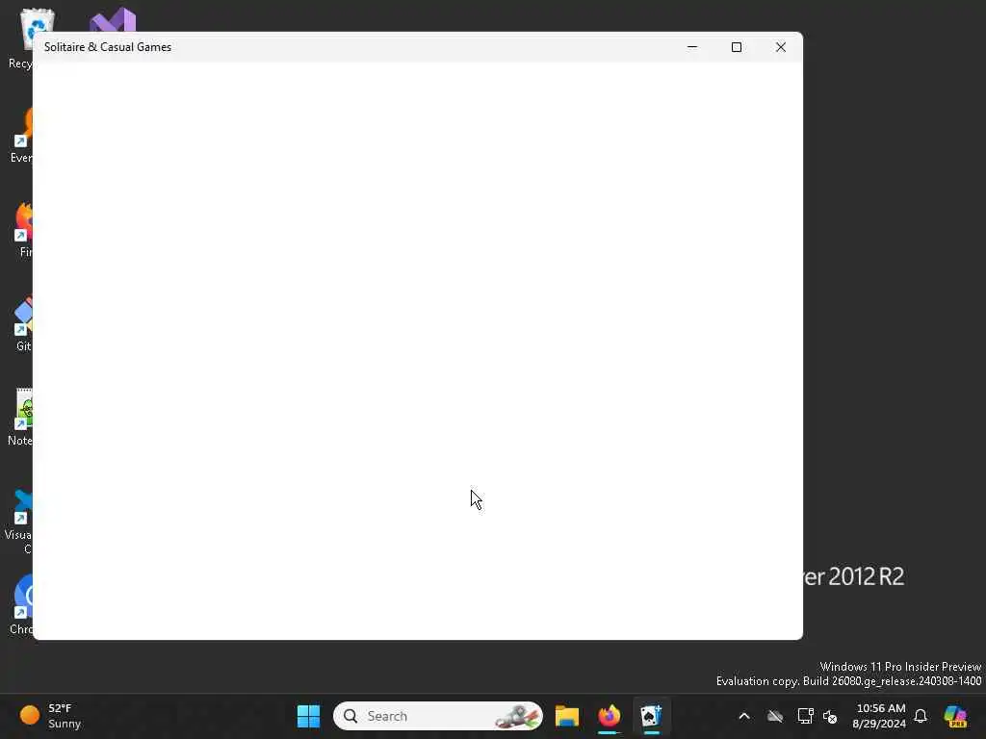Select the Firefox desktop shortcut
Image resolution: width=986 pixels, height=739 pixels.
[x=23, y=230]
